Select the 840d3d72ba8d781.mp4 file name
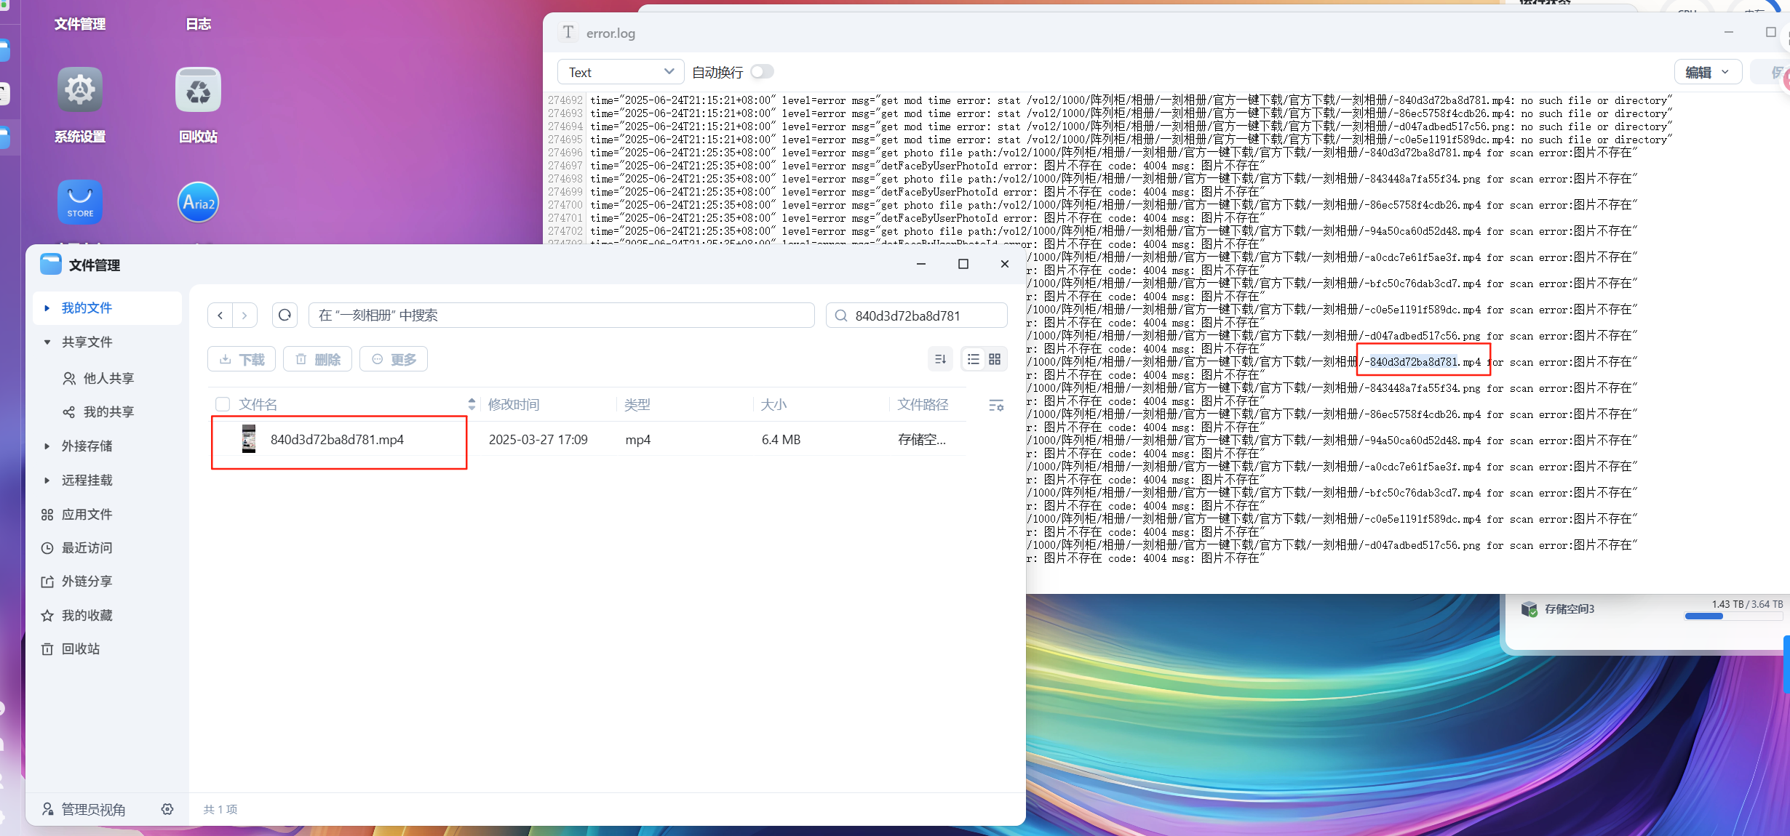 pos(337,439)
